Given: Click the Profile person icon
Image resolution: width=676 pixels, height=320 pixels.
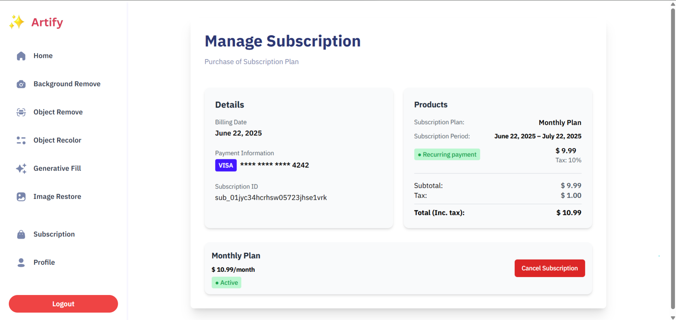Looking at the screenshot, I should point(21,262).
